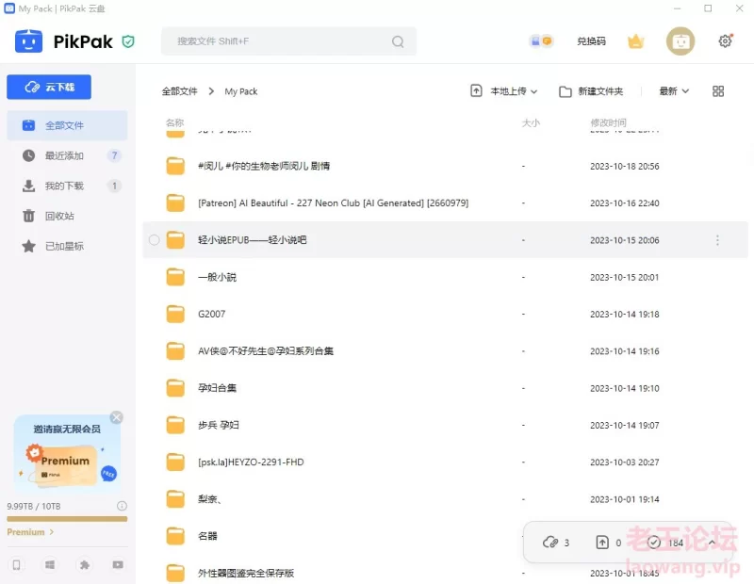
Task: Open the user avatar profile
Action: pos(680,41)
